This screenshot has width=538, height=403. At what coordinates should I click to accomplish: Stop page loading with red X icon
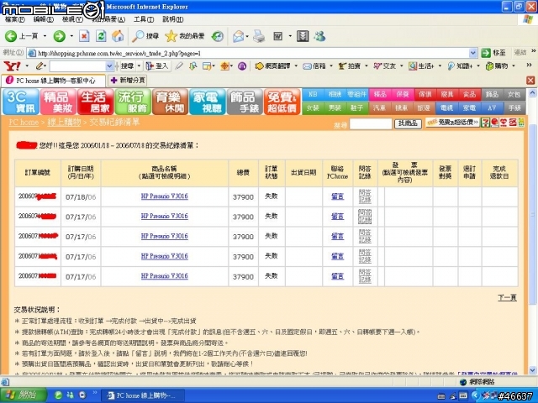point(84,36)
